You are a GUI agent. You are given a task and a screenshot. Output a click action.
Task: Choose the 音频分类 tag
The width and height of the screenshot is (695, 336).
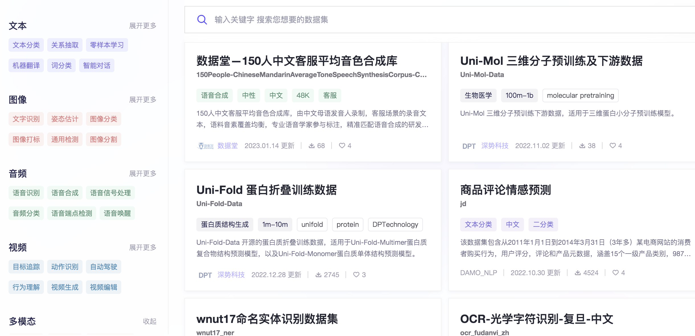[26, 213]
